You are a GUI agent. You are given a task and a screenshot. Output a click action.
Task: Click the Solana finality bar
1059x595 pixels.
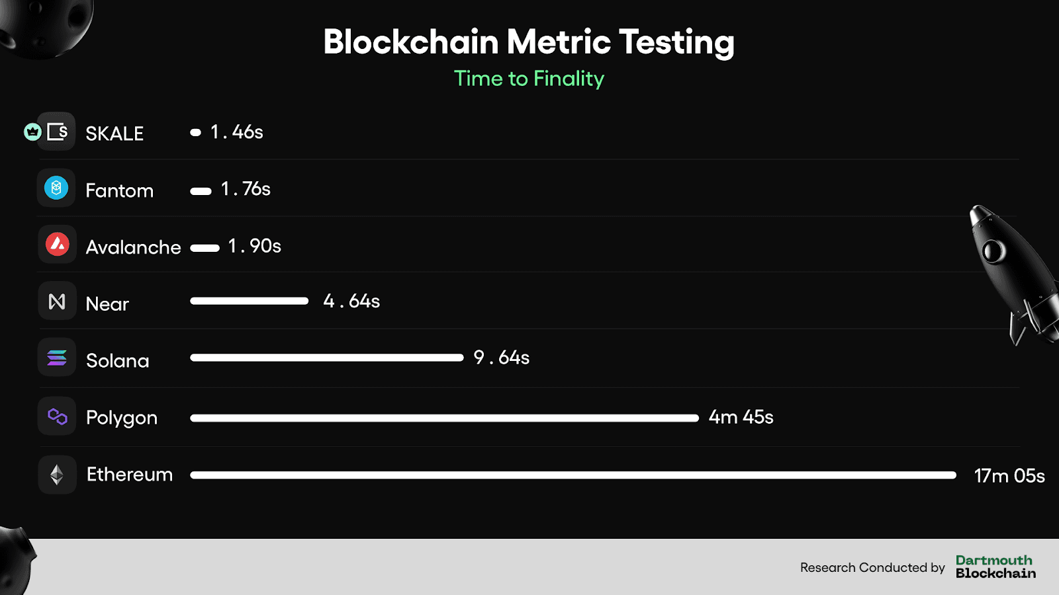pyautogui.click(x=326, y=358)
